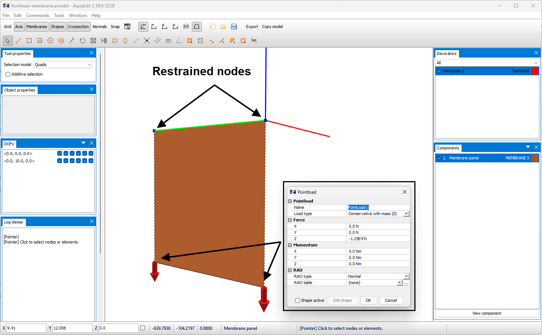Screen dimensions: 542x335
Task: Select the draw line tool
Action: pos(18,41)
